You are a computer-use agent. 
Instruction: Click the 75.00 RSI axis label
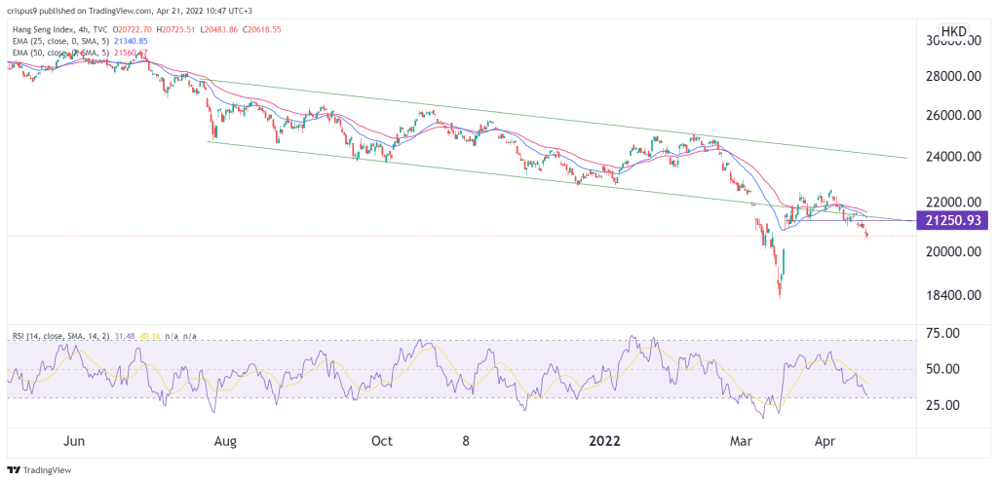tap(940, 333)
